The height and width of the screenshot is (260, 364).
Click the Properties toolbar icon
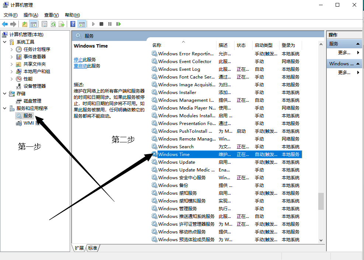[44, 24]
